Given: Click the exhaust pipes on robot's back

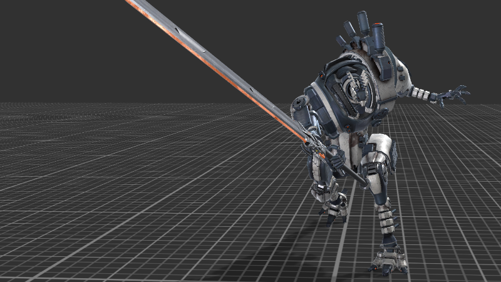Looking at the screenshot, I should (x=364, y=29).
